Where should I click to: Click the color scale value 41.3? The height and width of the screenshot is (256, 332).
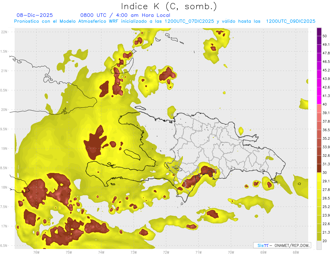click(326, 96)
